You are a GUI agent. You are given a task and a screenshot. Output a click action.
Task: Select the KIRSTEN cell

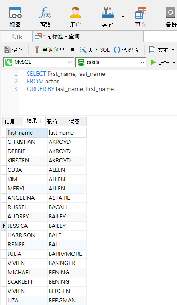point(27,161)
